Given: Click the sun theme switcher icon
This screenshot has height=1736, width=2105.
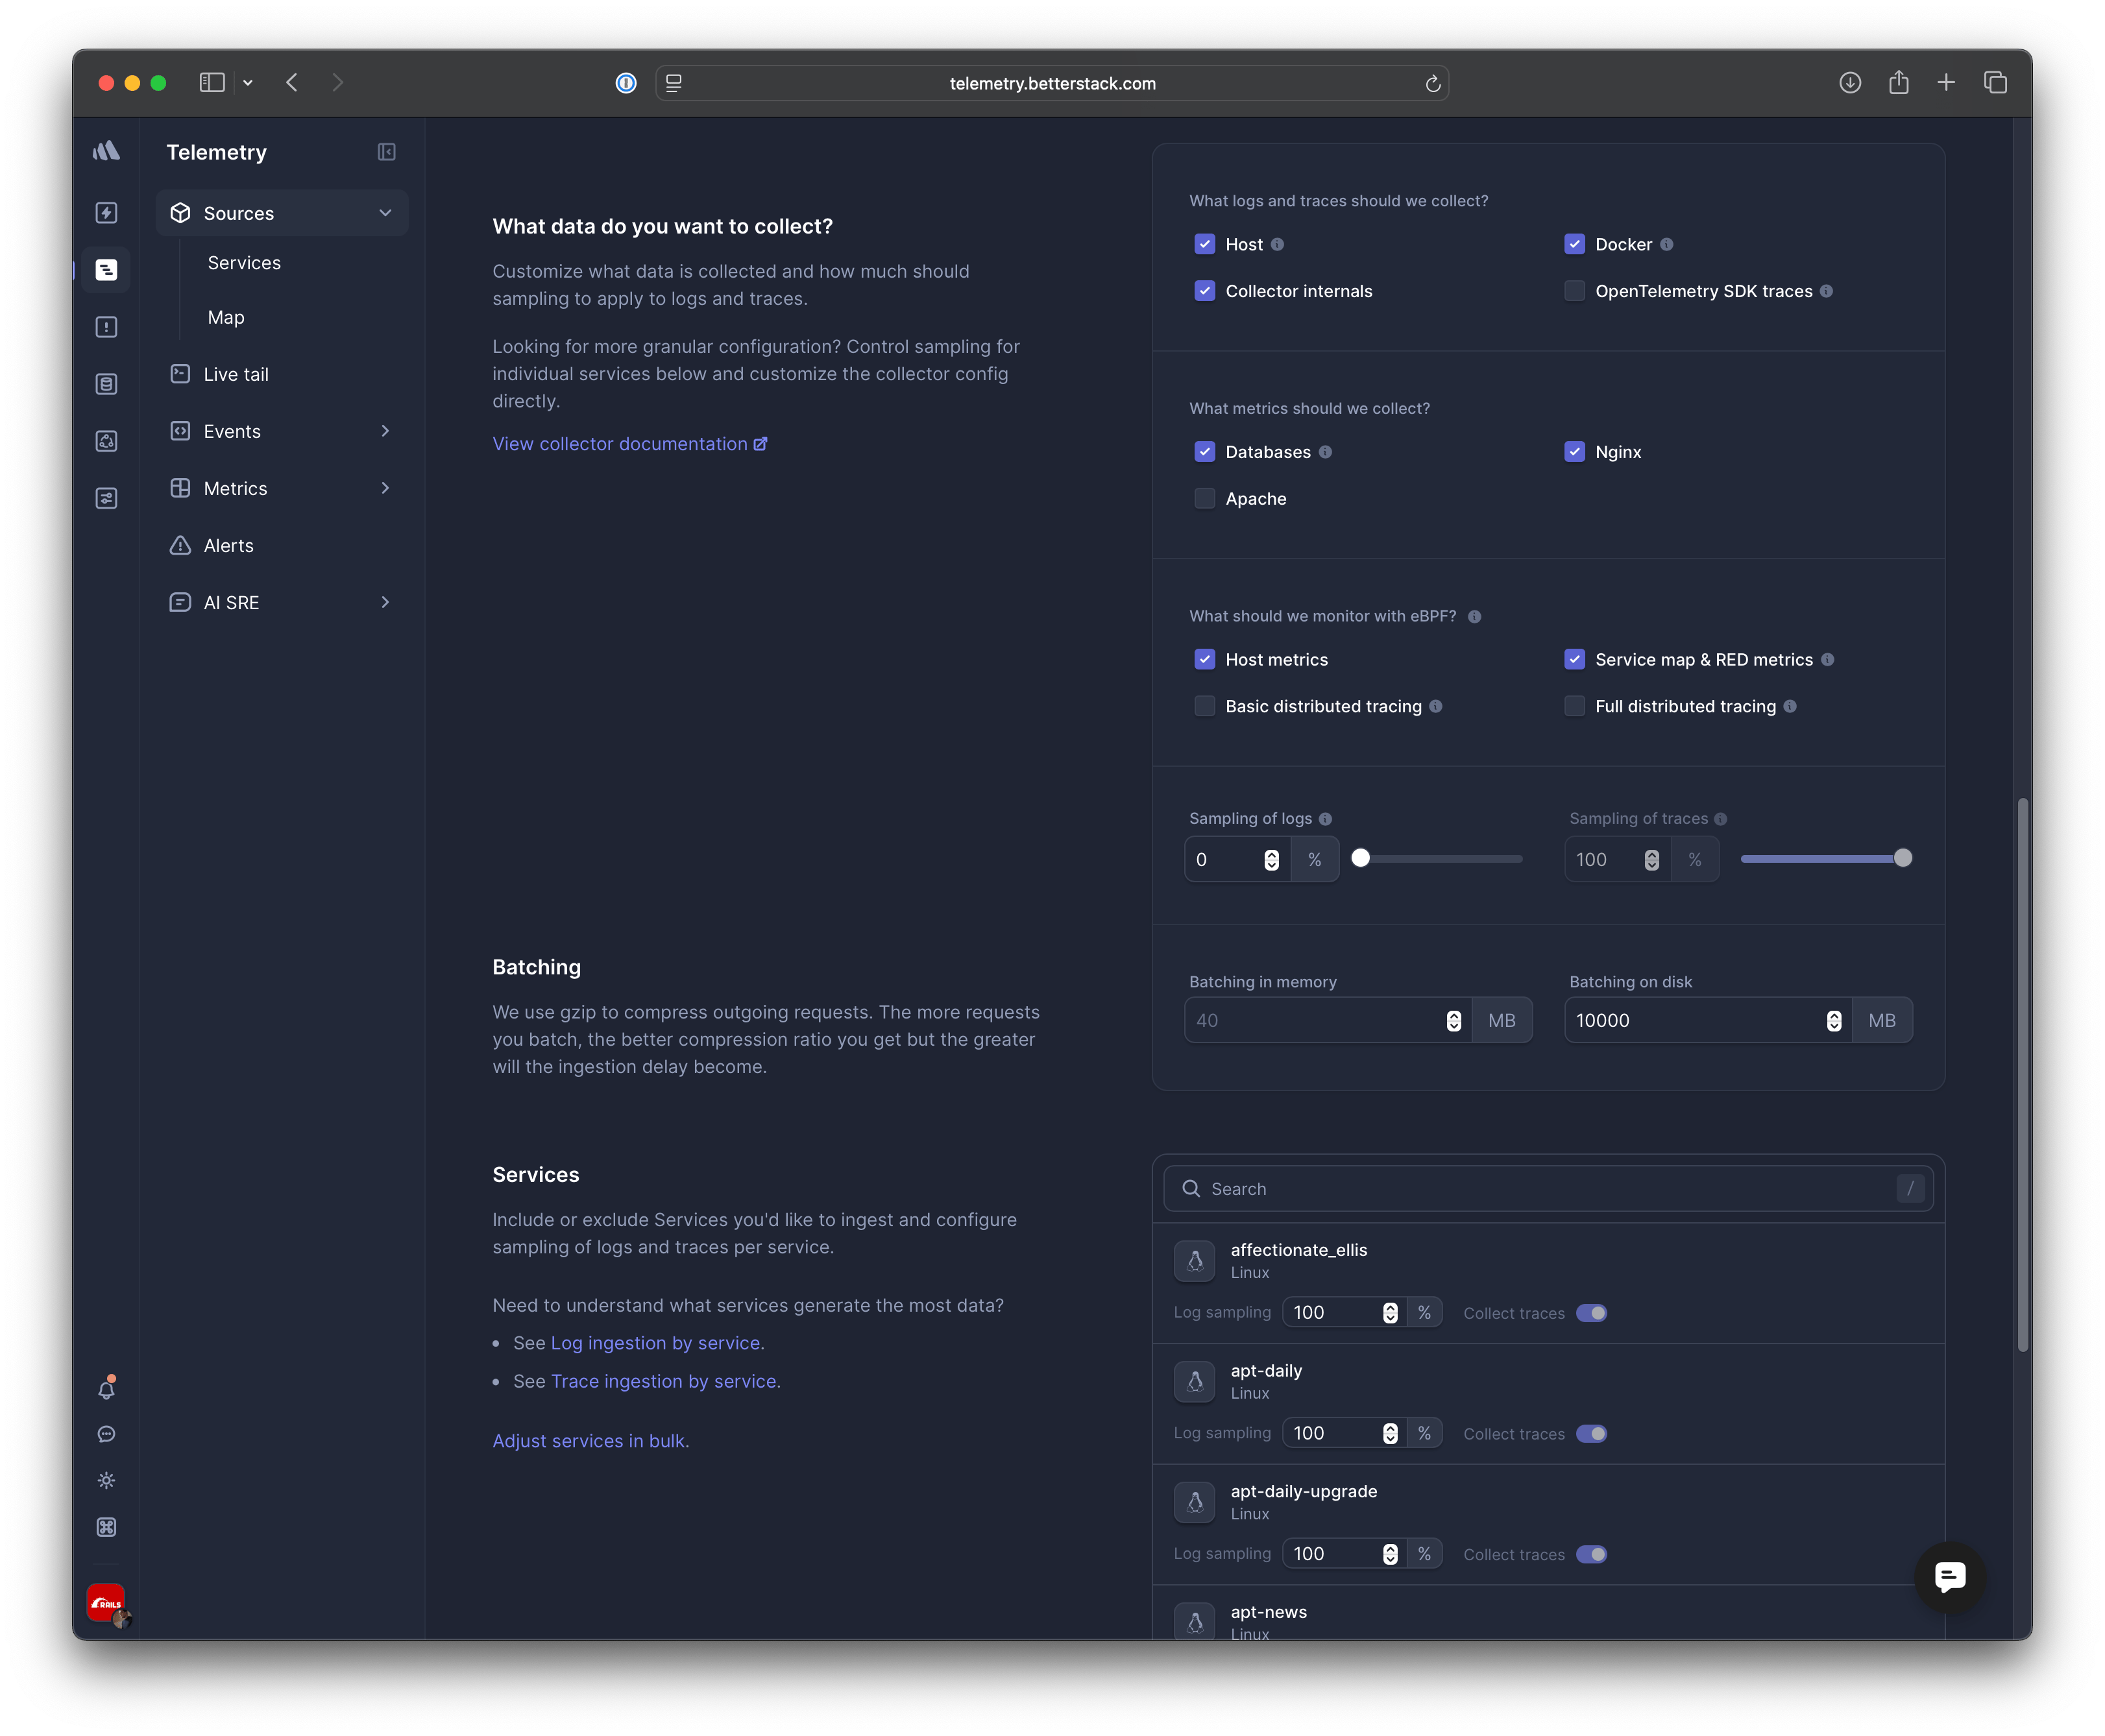Looking at the screenshot, I should click(106, 1480).
